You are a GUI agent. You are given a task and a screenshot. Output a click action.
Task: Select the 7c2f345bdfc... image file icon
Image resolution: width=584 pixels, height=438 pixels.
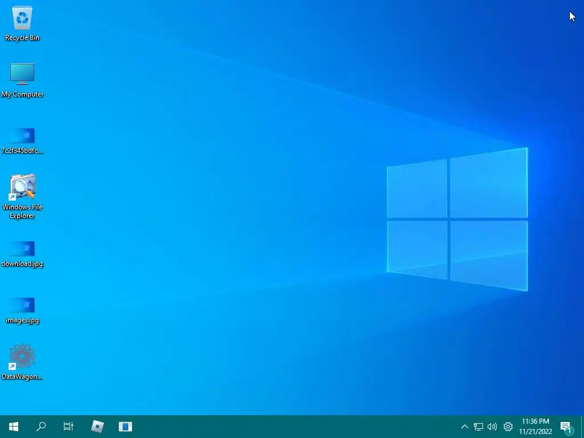(x=22, y=141)
